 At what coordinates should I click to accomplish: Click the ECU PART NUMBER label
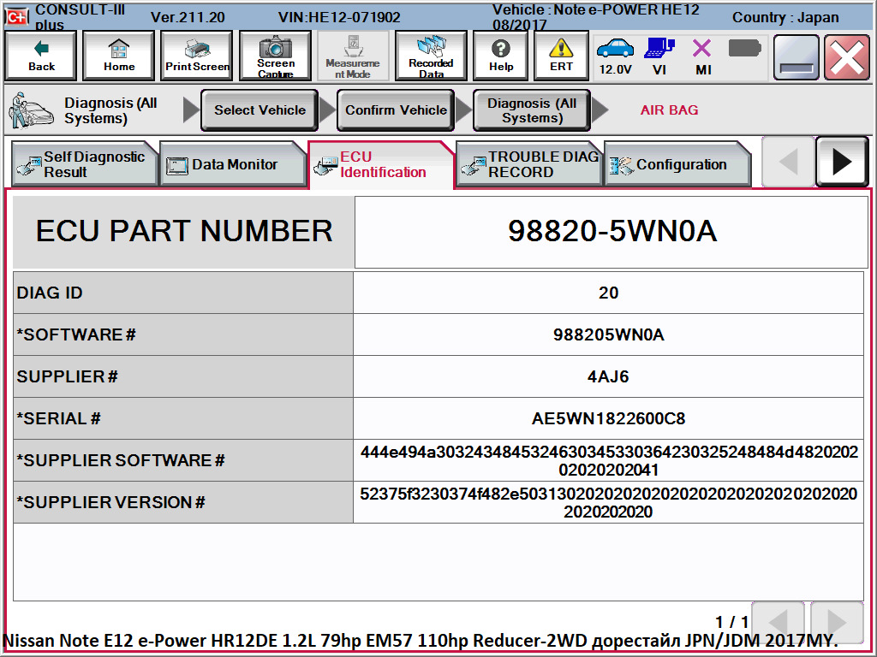(x=183, y=231)
